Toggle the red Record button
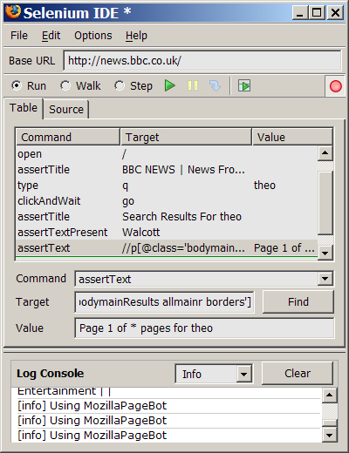 tap(335, 86)
